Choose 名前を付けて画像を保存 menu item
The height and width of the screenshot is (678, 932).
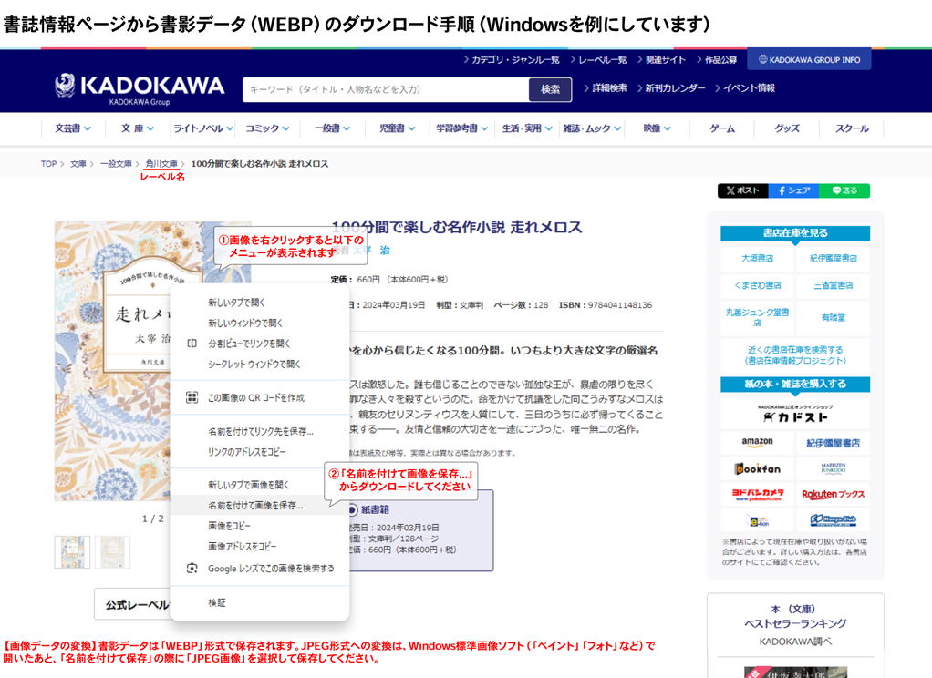(x=260, y=505)
